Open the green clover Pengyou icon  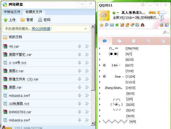(117, 25)
